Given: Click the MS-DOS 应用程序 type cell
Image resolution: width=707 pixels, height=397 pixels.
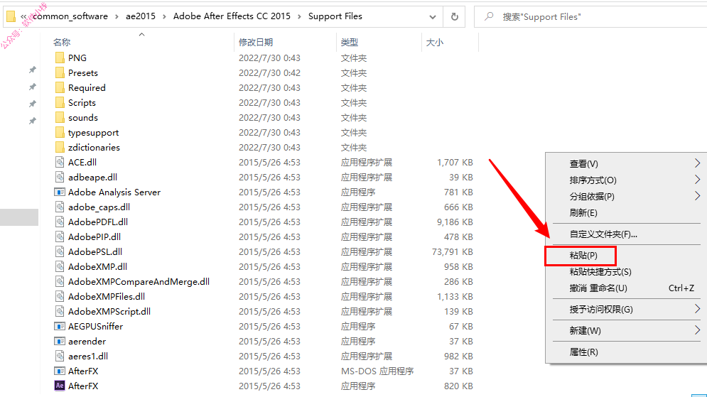Looking at the screenshot, I should click(x=377, y=371).
